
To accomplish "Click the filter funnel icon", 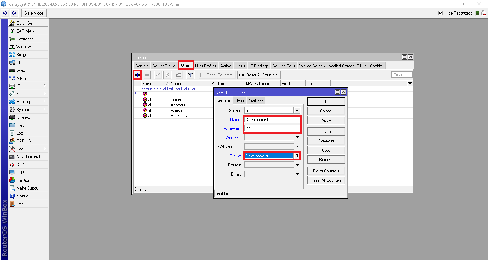I will [x=190, y=75].
